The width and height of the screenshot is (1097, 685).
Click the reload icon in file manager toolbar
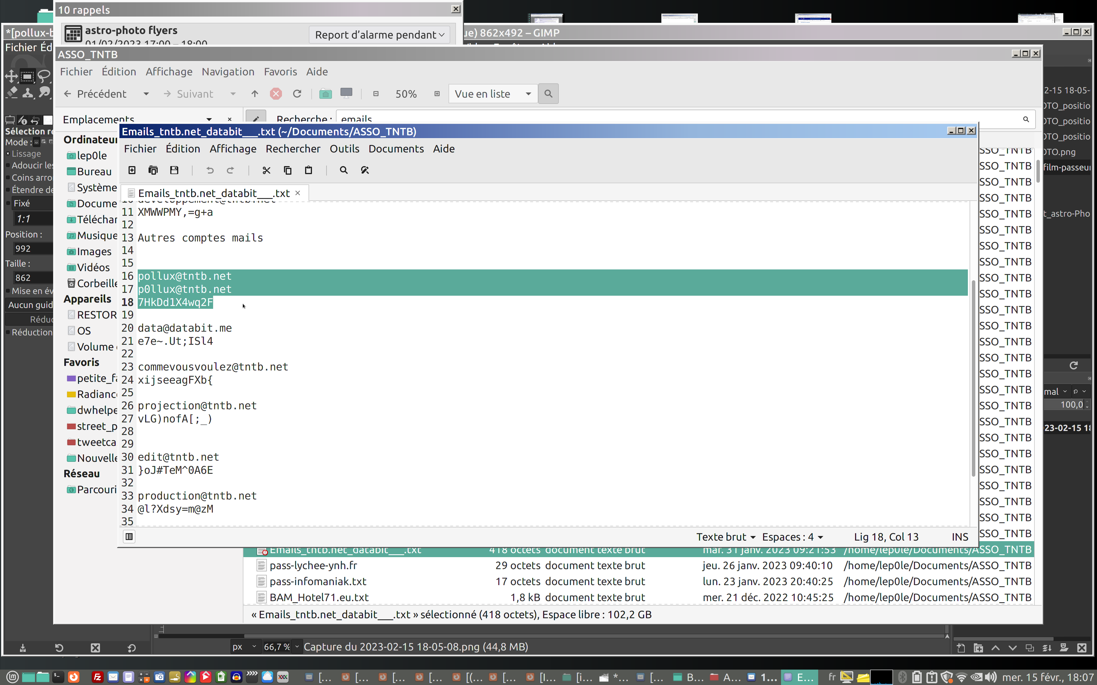(297, 94)
